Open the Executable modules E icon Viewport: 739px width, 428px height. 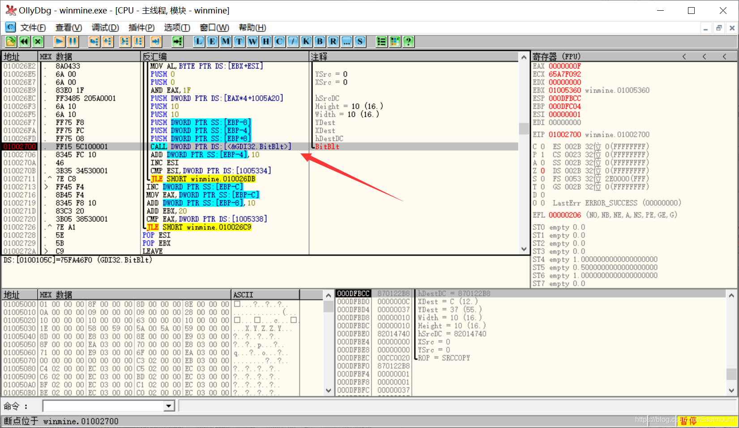click(212, 42)
